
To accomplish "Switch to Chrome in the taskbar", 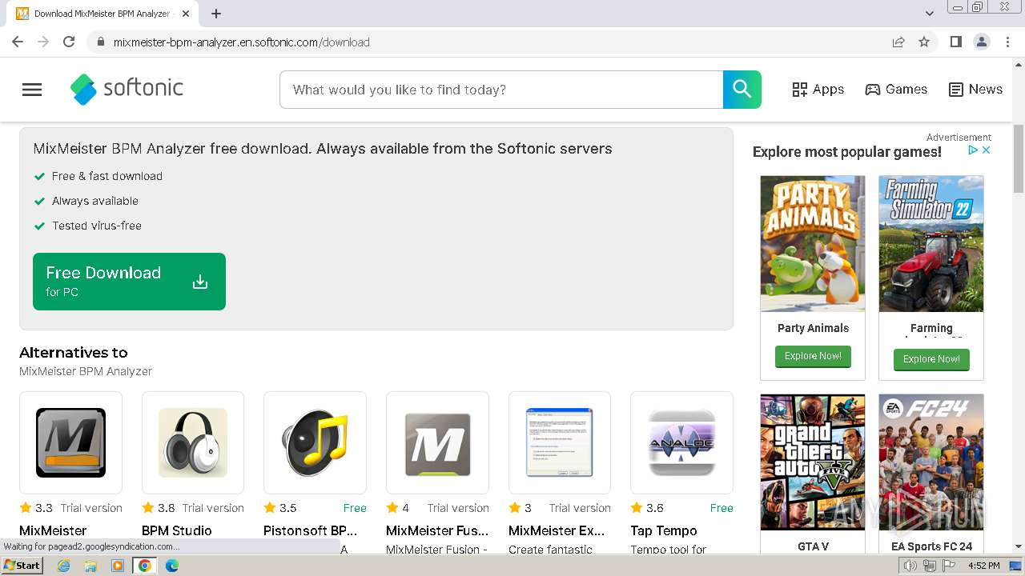I will click(x=145, y=566).
